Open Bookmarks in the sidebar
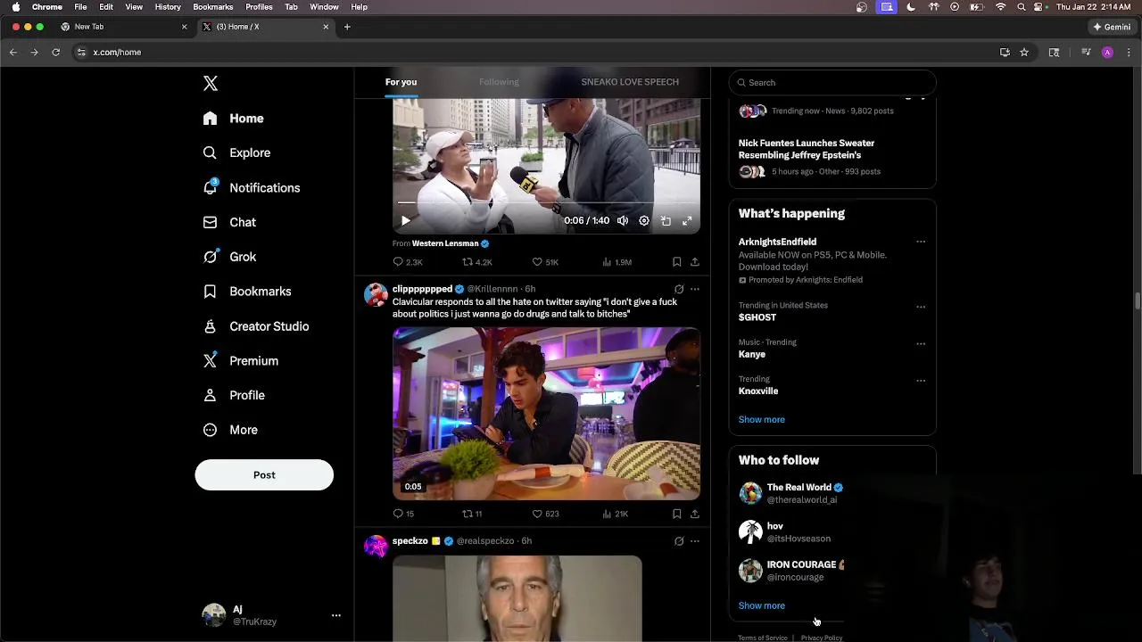The width and height of the screenshot is (1142, 642). click(246, 292)
